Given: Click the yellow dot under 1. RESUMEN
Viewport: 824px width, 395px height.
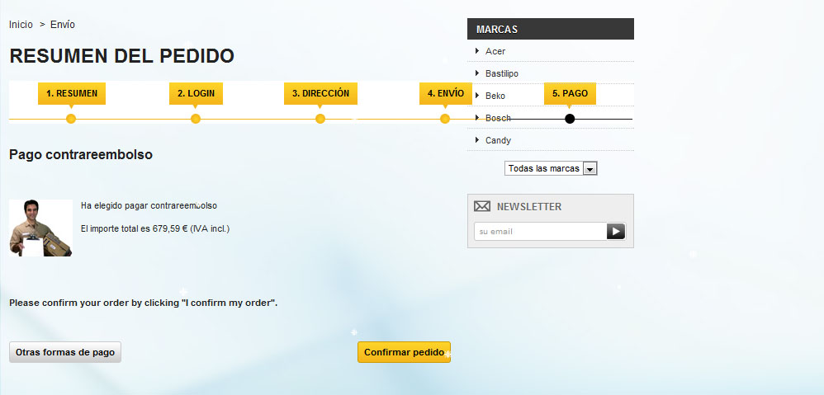Looking at the screenshot, I should point(71,119).
